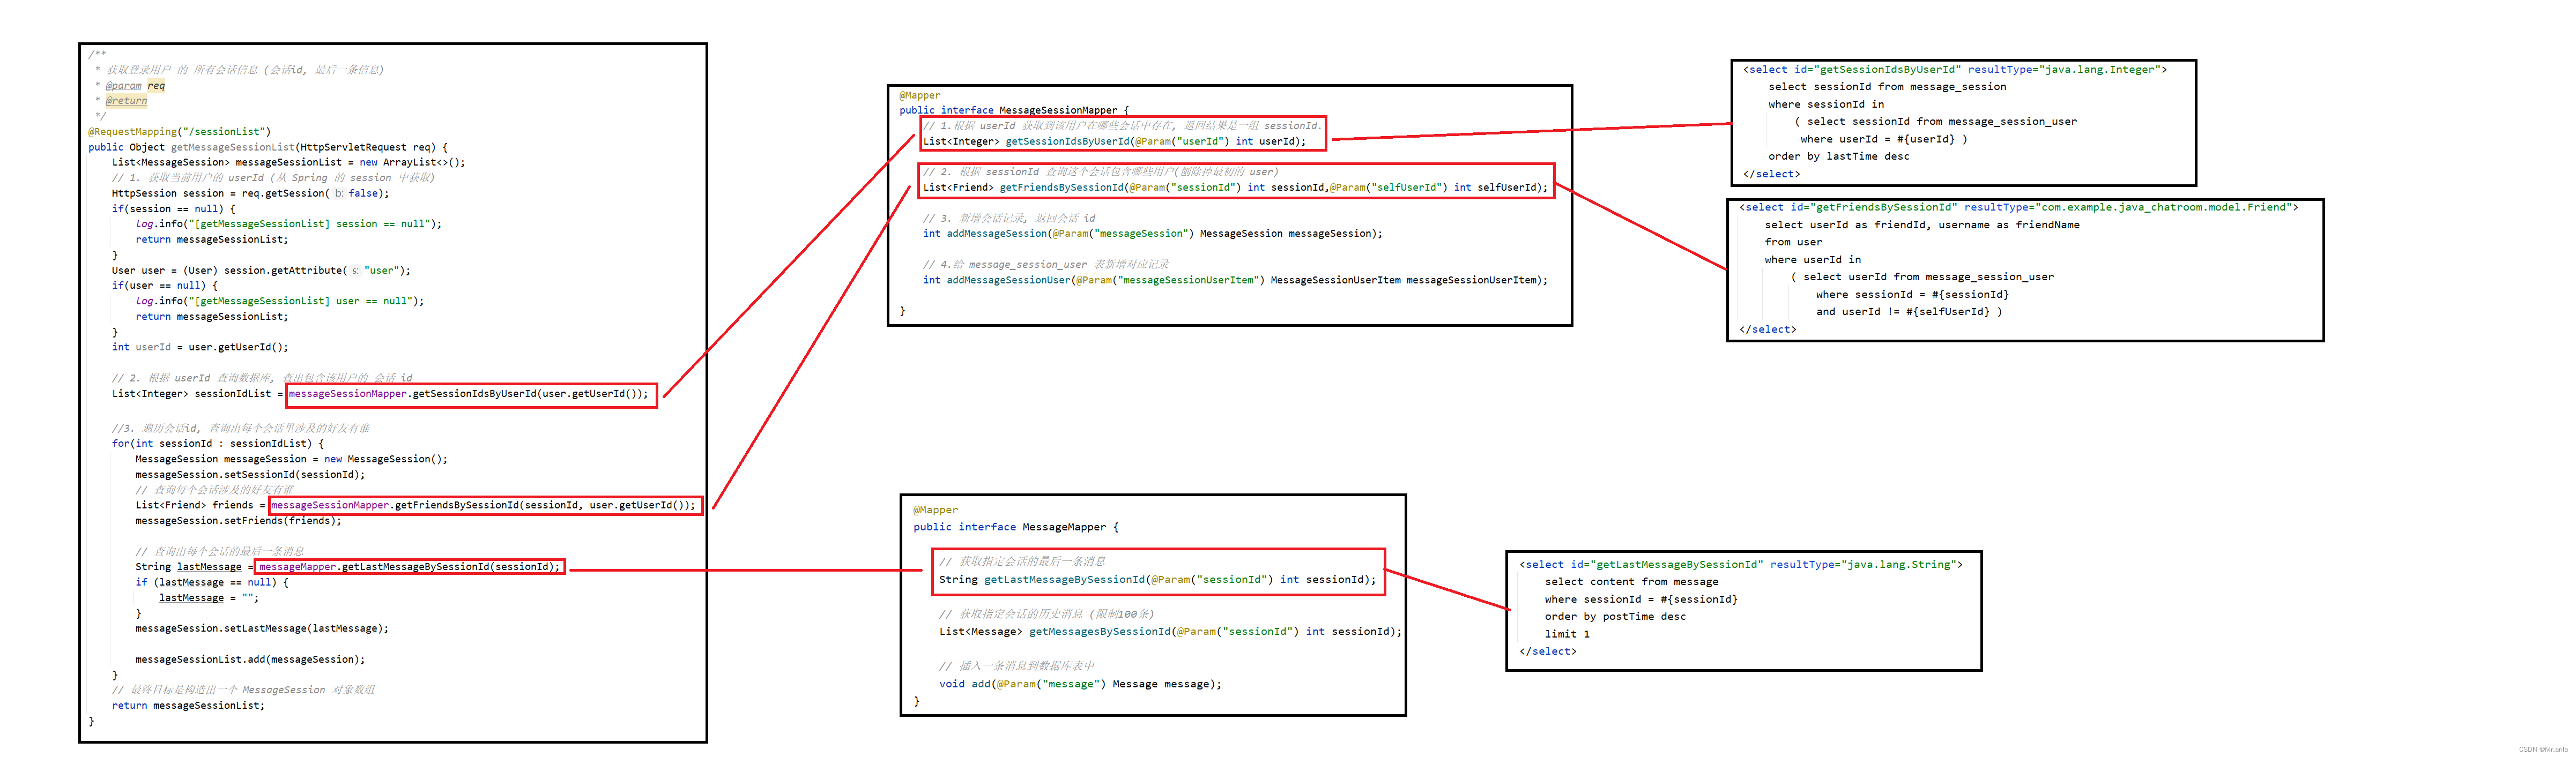Screen dimensions: 2576x757
Task: Click 'messageSession.setLastMessage(lastMessage);' line
Action: 262,628
